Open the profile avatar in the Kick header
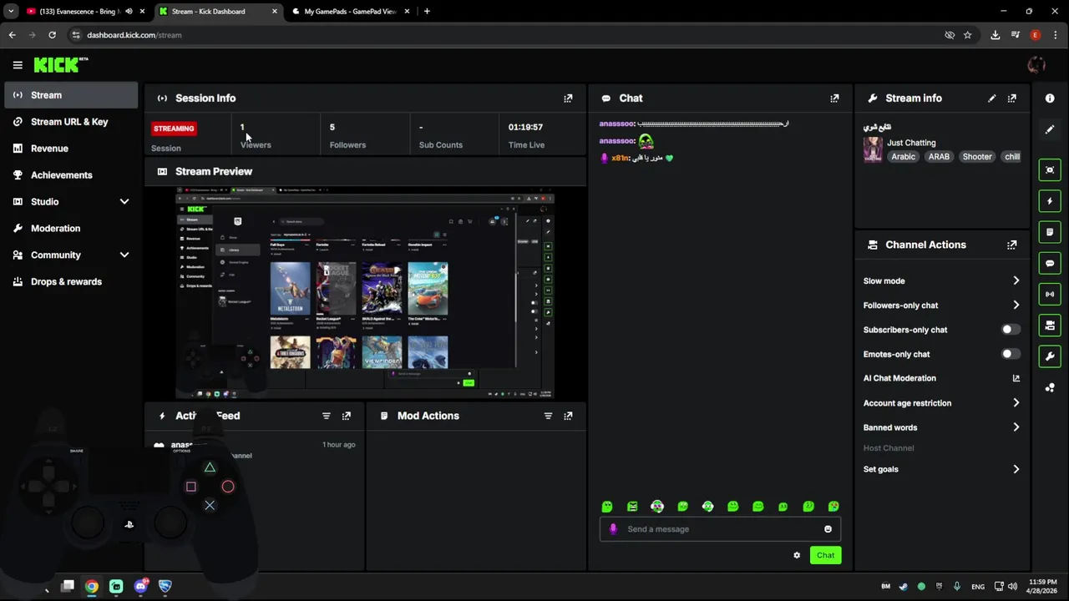The width and height of the screenshot is (1069, 601). pyautogui.click(x=1036, y=65)
